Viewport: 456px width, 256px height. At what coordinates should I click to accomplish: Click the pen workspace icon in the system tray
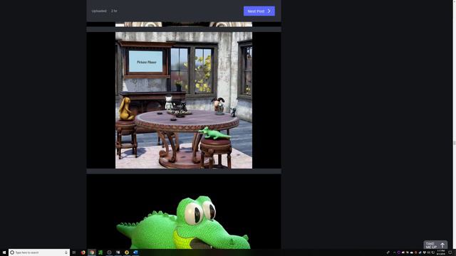[x=388, y=252]
